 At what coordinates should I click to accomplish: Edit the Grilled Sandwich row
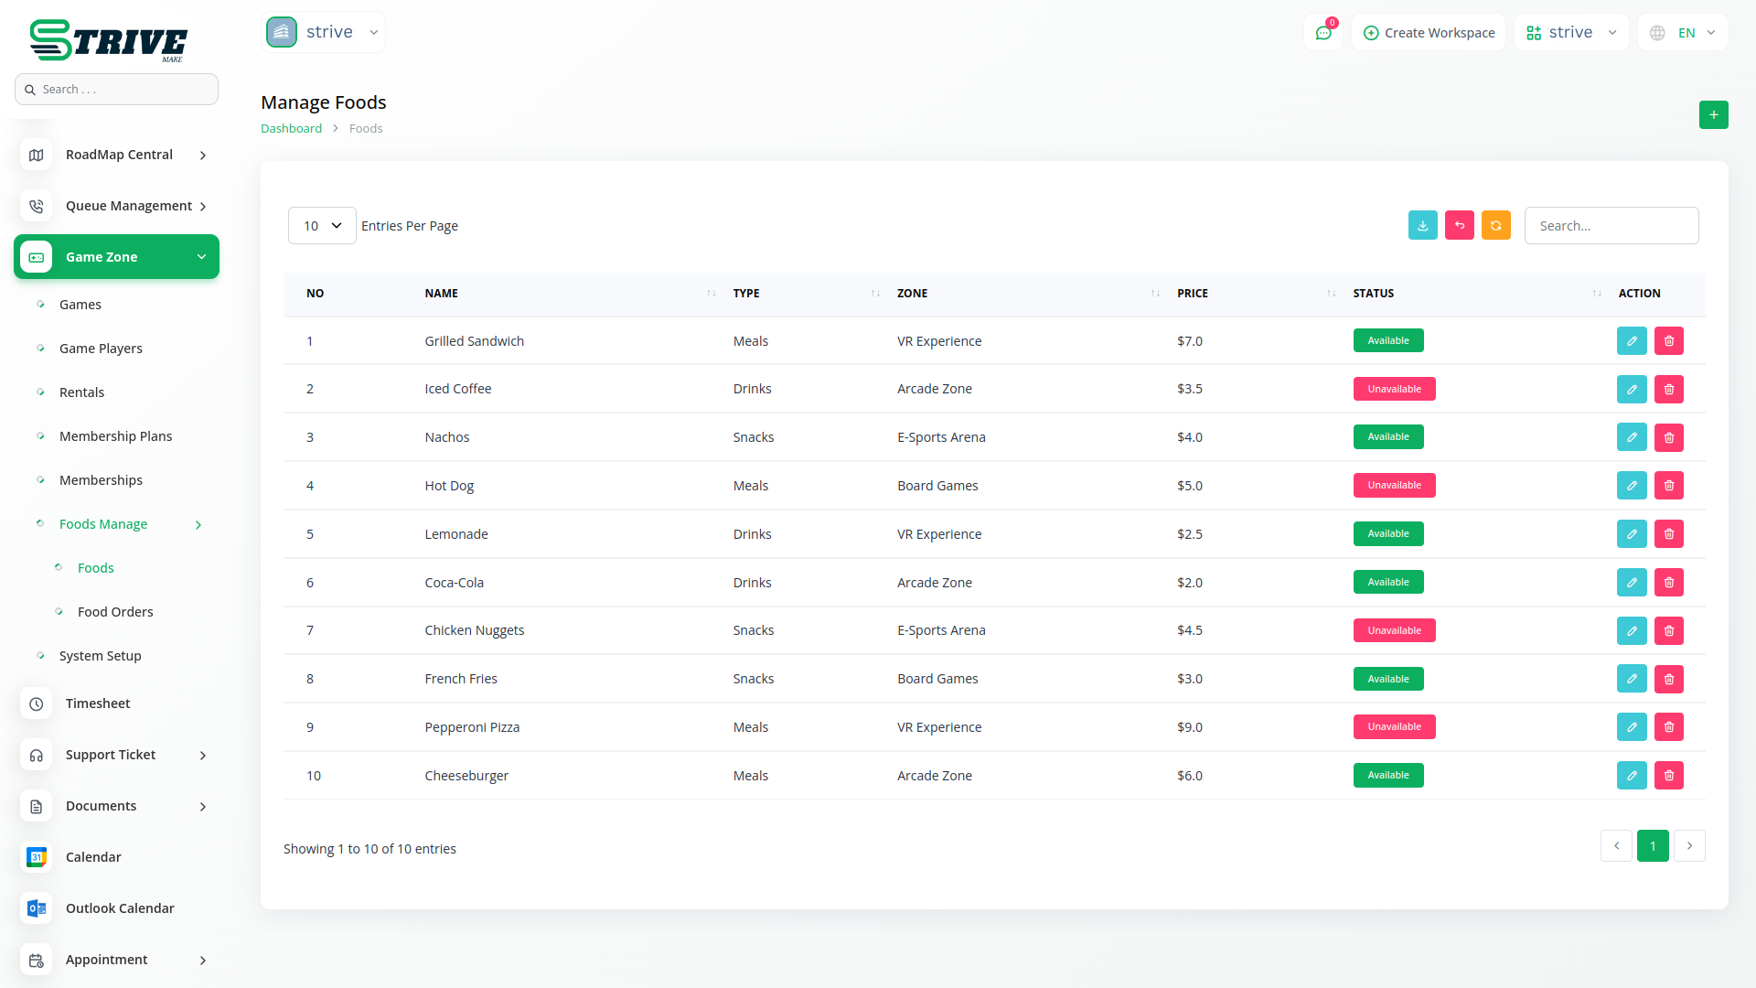[x=1631, y=340]
